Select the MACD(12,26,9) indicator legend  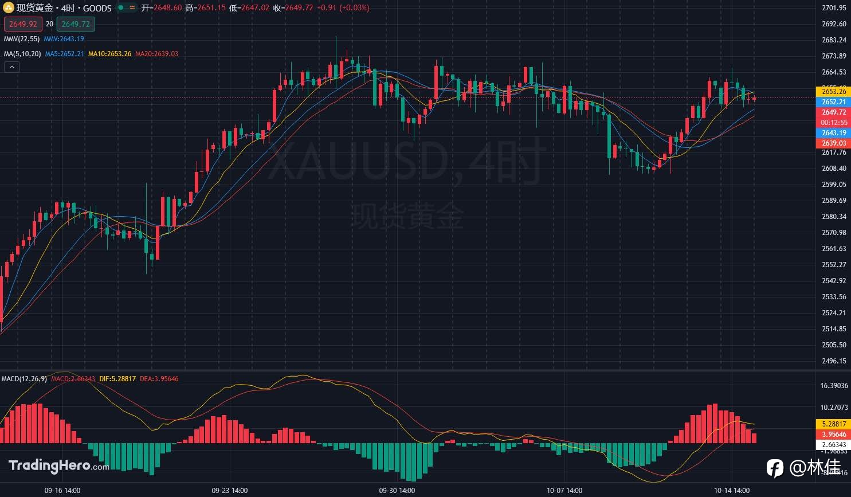click(24, 379)
